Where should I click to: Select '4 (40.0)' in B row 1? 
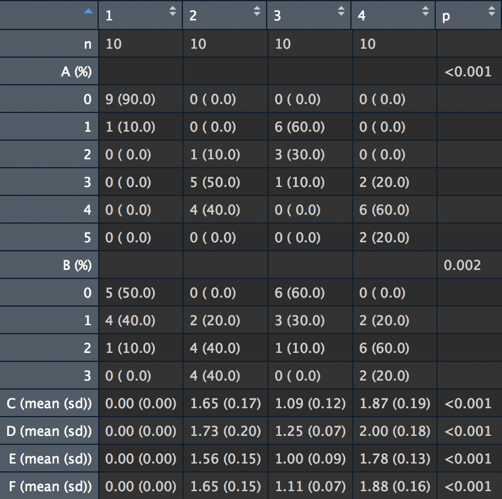(140, 320)
